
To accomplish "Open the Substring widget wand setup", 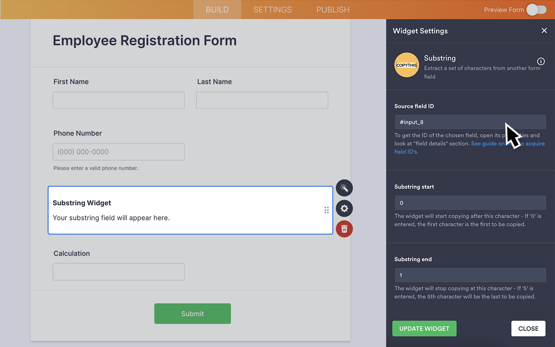I will (x=344, y=188).
